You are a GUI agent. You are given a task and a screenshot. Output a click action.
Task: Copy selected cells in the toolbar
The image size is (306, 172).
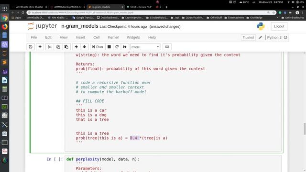(x=58, y=47)
